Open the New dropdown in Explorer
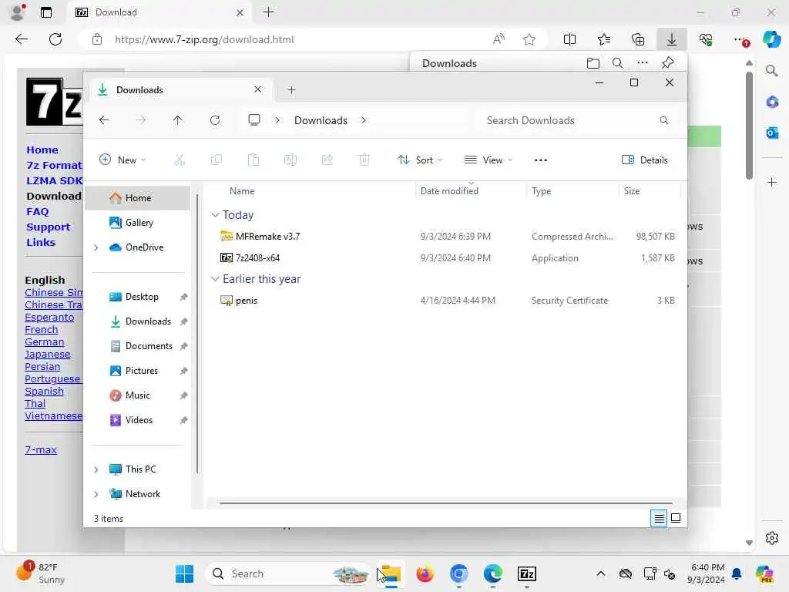 pyautogui.click(x=123, y=160)
